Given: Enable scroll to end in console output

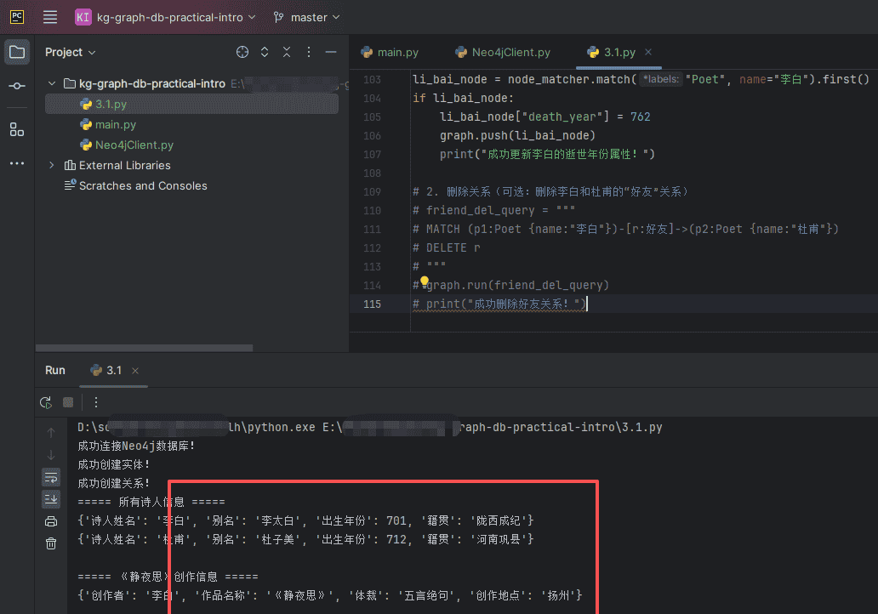Looking at the screenshot, I should (x=50, y=499).
